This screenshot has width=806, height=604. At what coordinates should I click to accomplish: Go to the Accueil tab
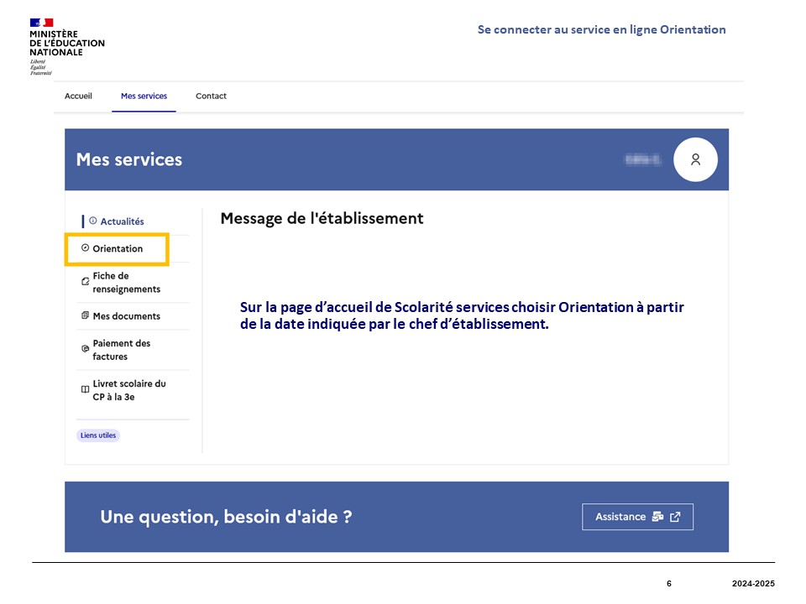tap(78, 96)
